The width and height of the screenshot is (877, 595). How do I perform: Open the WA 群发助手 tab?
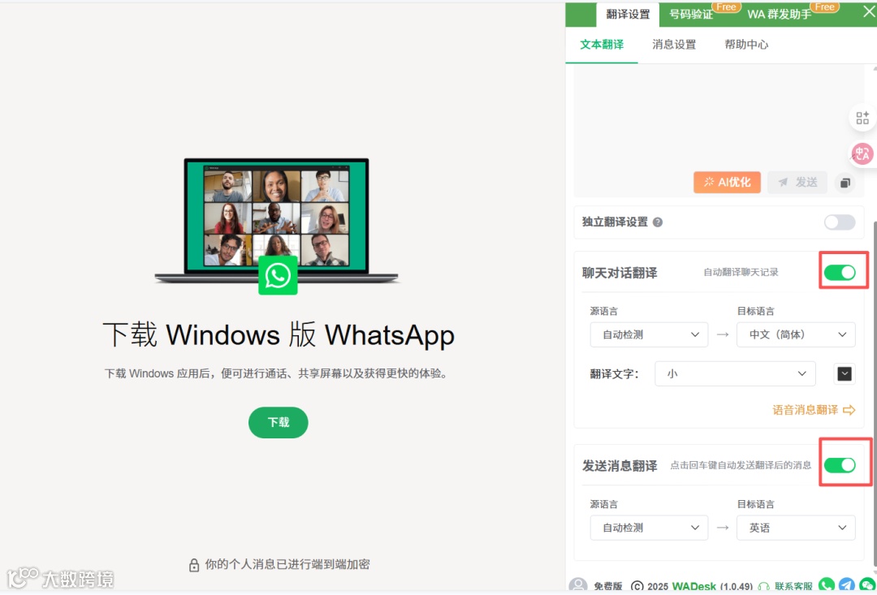(779, 15)
